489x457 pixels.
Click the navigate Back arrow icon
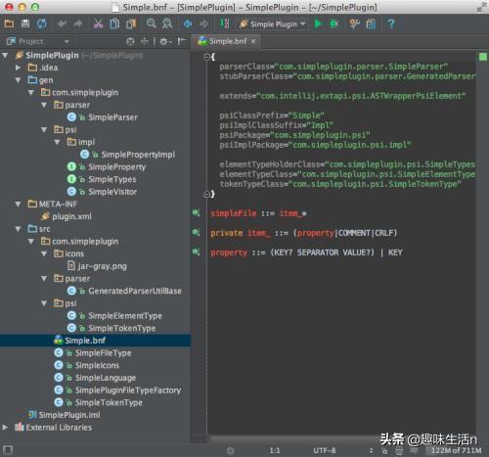(188, 23)
